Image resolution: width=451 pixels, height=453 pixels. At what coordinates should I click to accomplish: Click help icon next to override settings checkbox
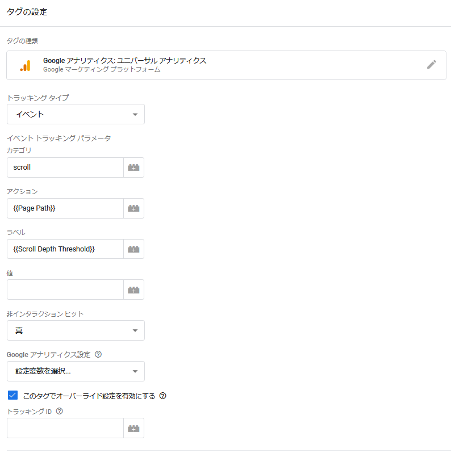(163, 396)
